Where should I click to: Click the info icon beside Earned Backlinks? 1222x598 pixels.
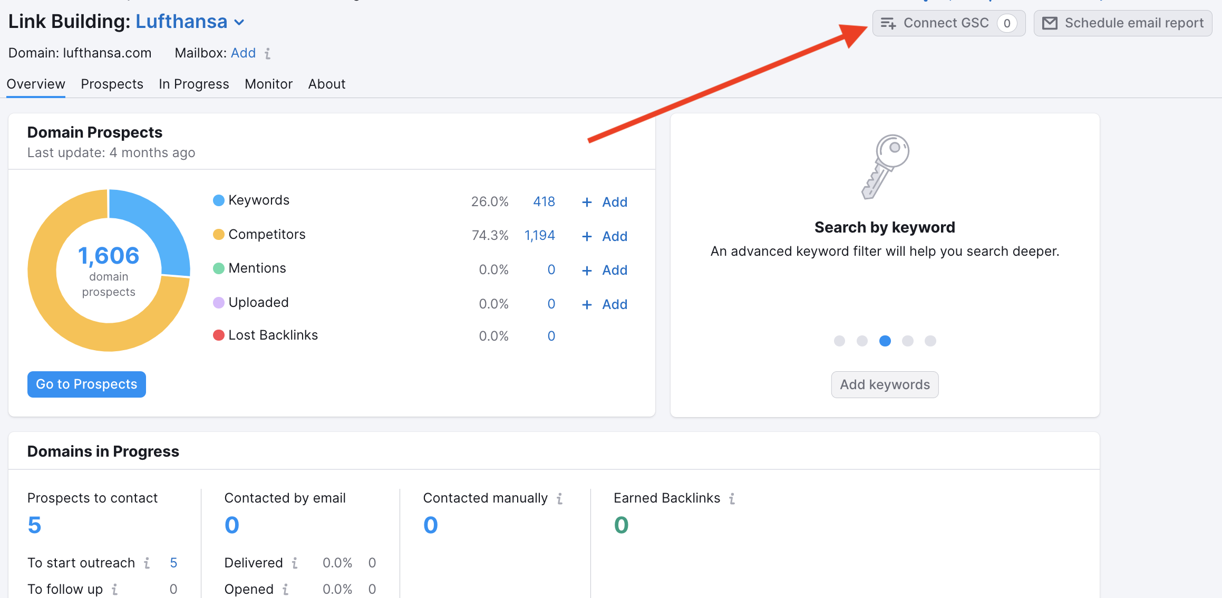pos(732,498)
